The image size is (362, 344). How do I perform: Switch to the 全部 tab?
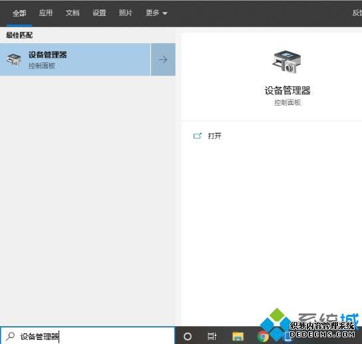click(x=19, y=13)
